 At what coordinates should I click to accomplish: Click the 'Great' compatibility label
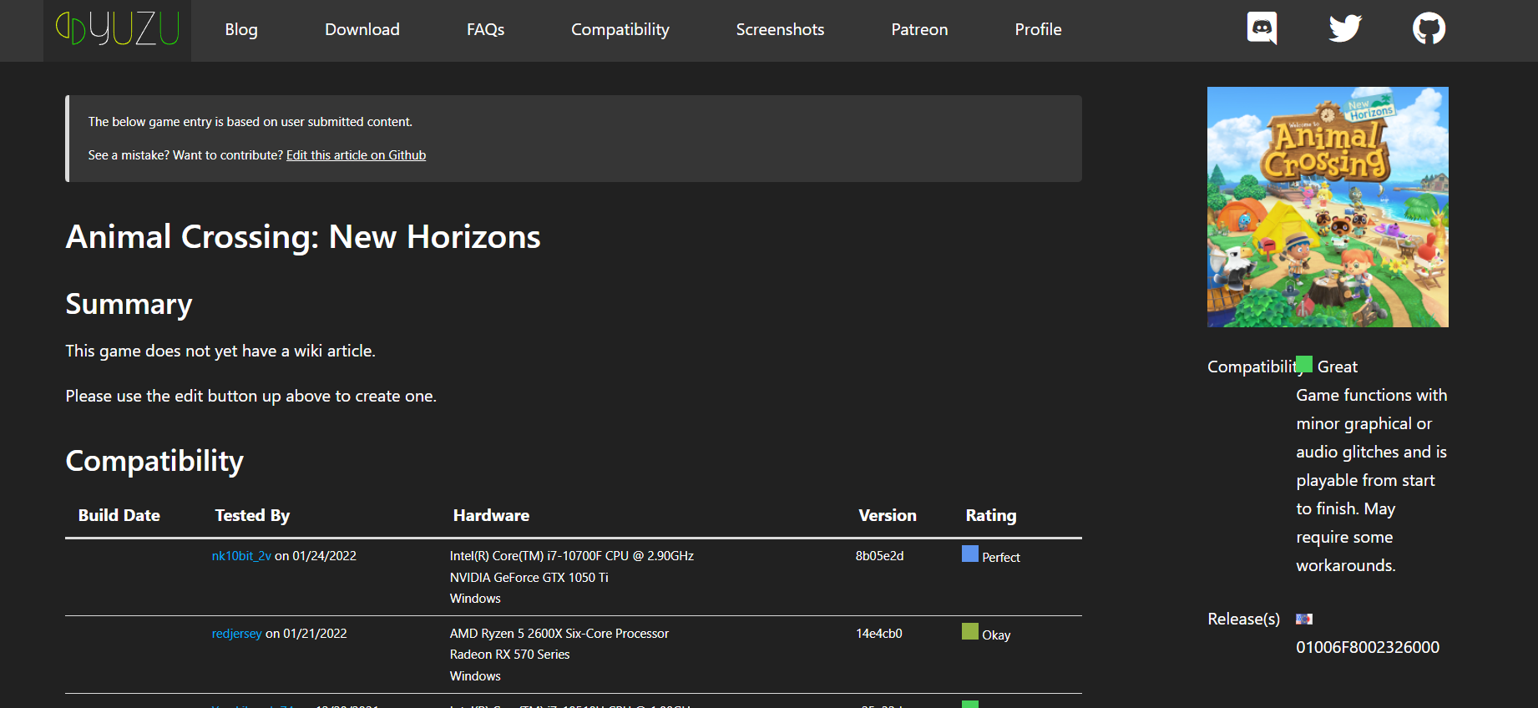pos(1338,367)
